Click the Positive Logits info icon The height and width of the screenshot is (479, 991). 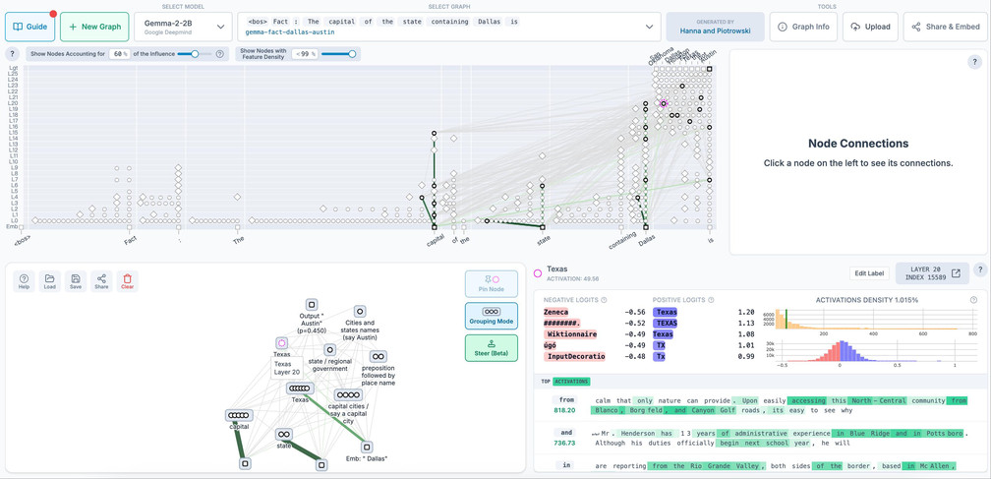tap(711, 300)
